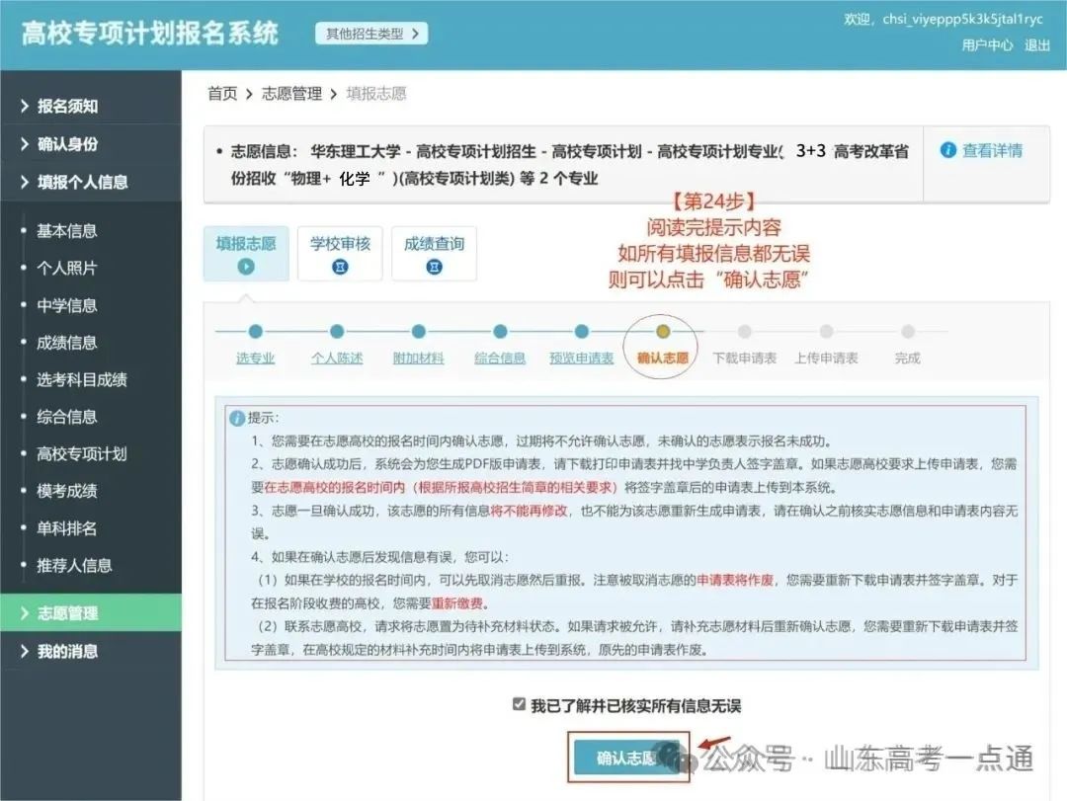Click the 选专业 step dot

click(x=255, y=332)
